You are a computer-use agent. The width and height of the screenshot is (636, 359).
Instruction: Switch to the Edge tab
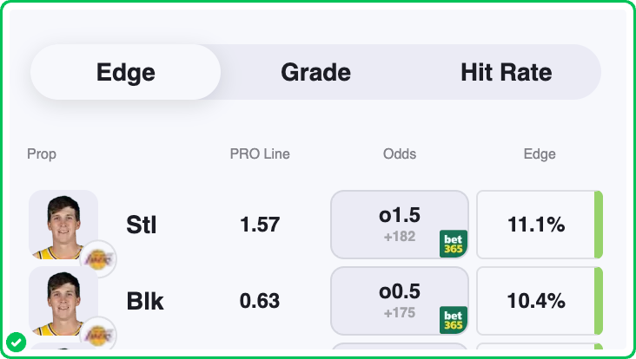click(x=125, y=72)
